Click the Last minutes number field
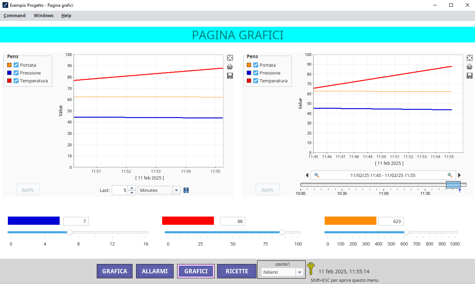This screenshot has width=475, height=284. pyautogui.click(x=120, y=190)
